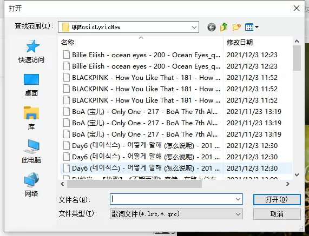Image resolution: width=309 pixels, height=236 pixels.
Task: Expand the view menu dropdown arrow
Action: tap(257, 27)
